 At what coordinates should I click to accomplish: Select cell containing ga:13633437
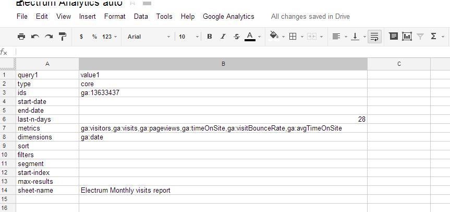point(223,93)
